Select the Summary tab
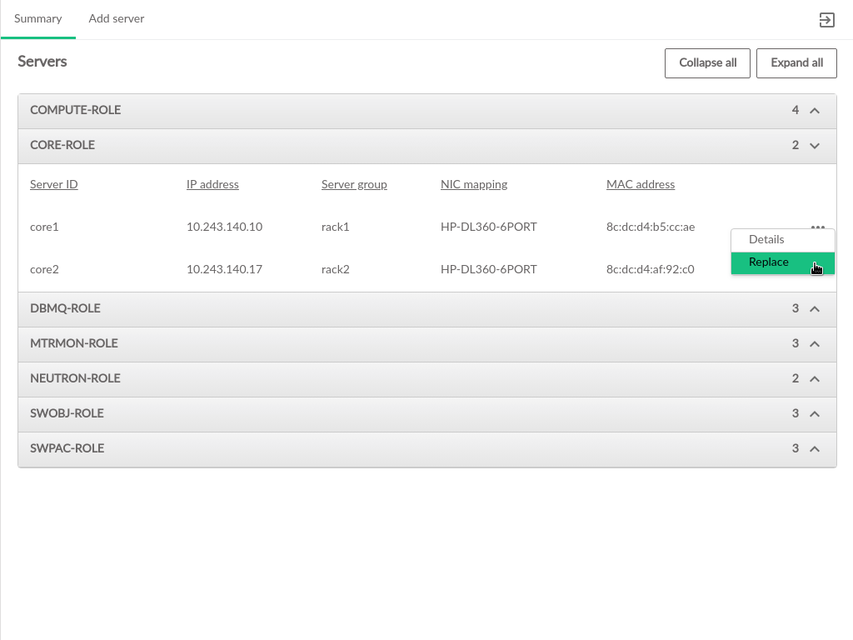This screenshot has width=853, height=640. click(x=38, y=19)
